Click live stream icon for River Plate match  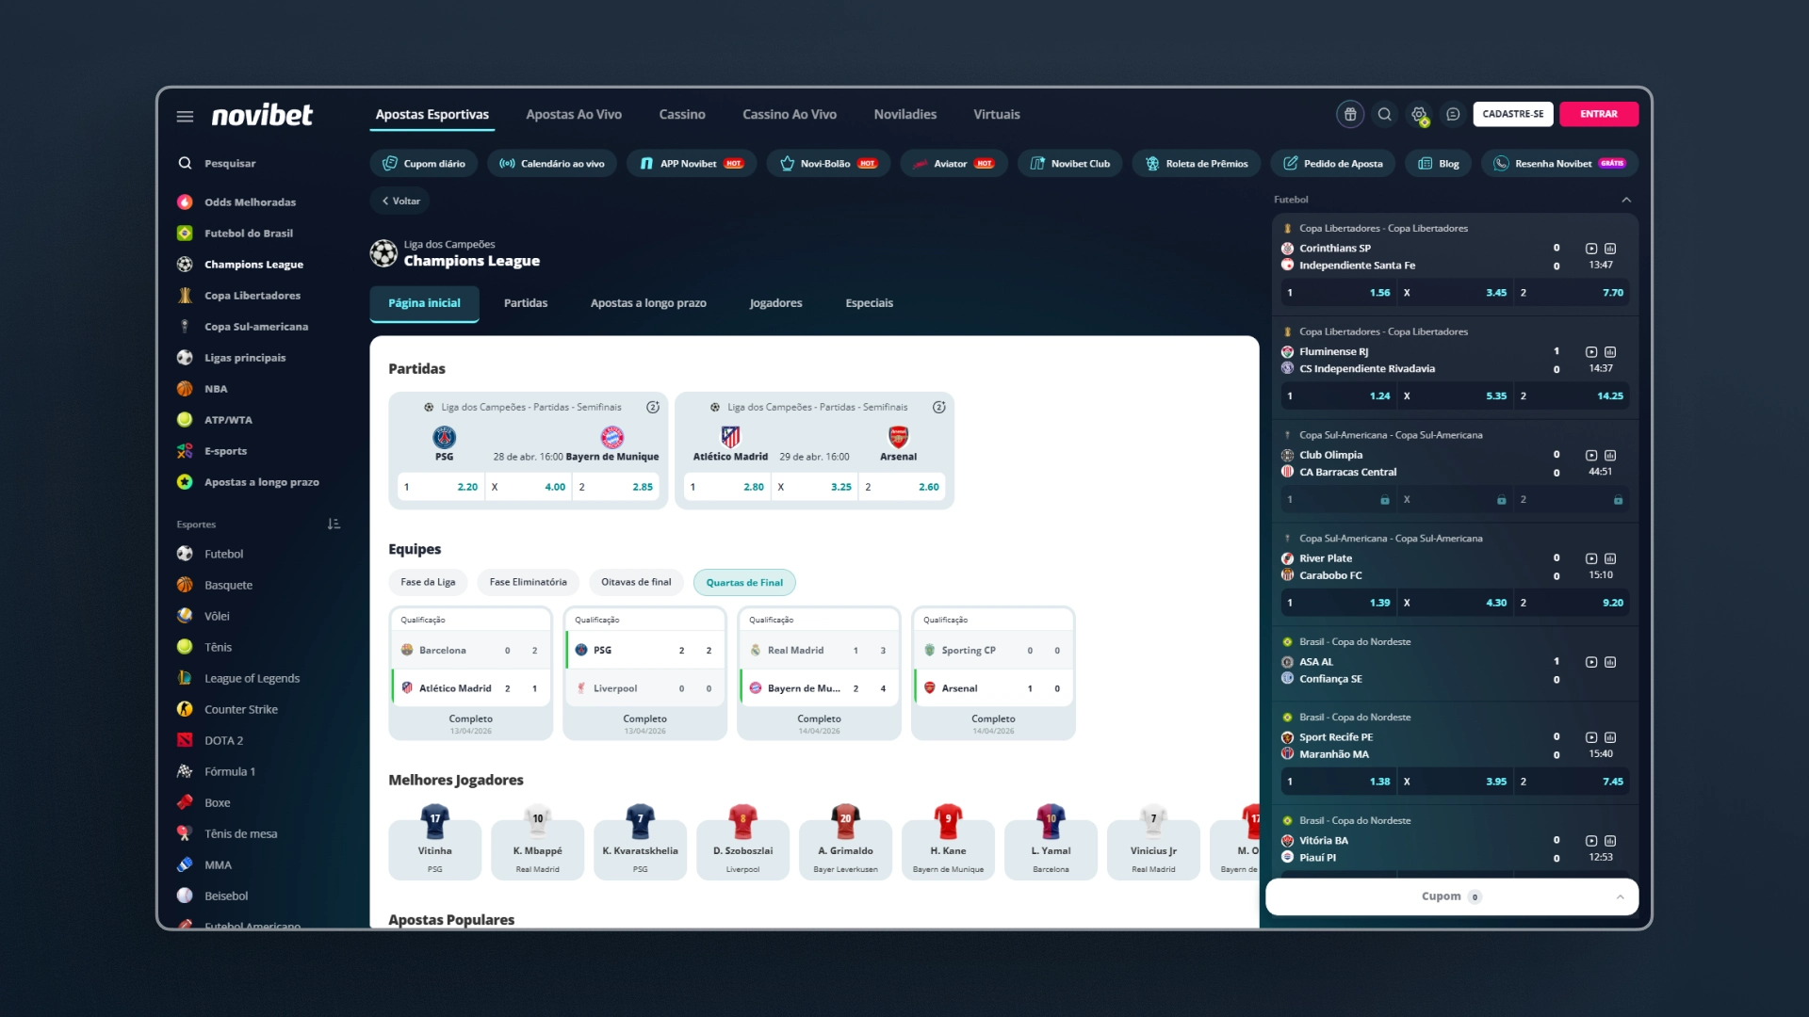tap(1591, 558)
